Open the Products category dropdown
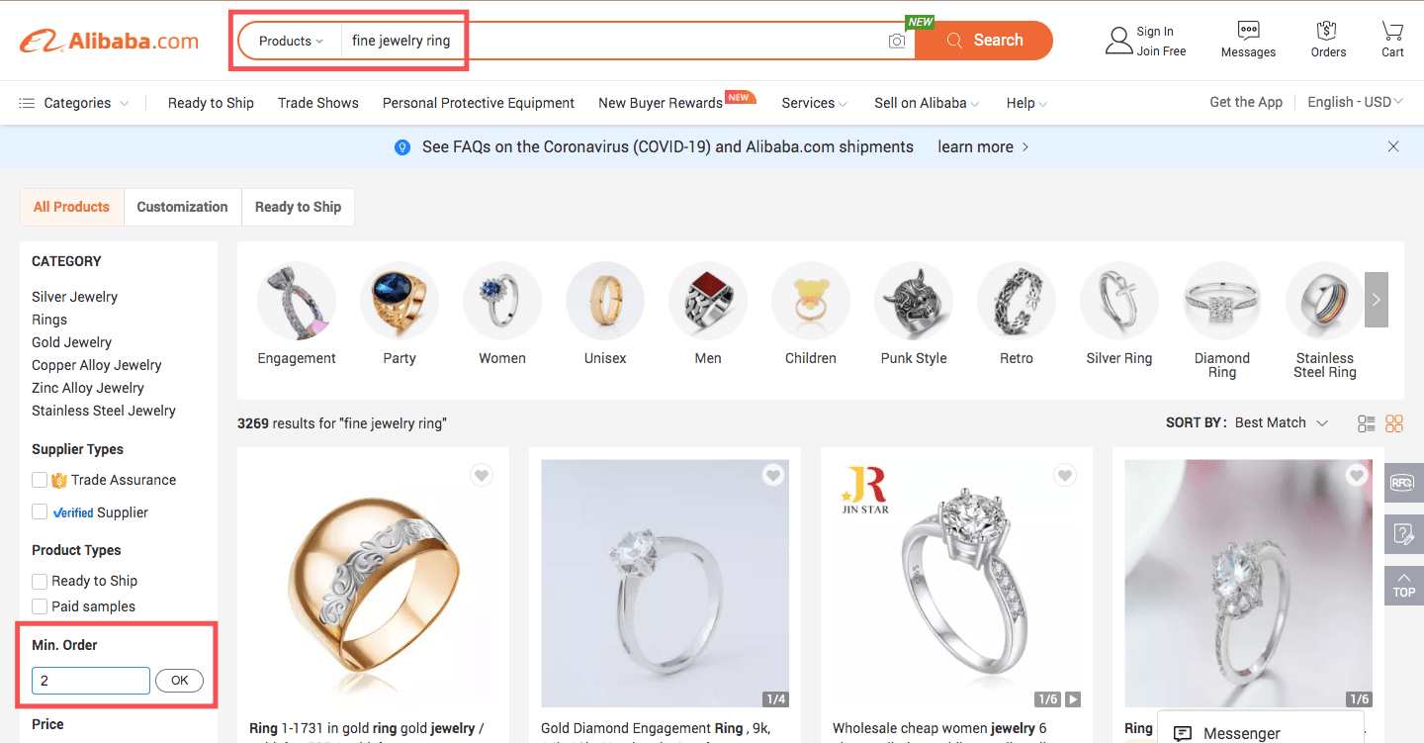This screenshot has height=743, width=1424. [x=288, y=41]
